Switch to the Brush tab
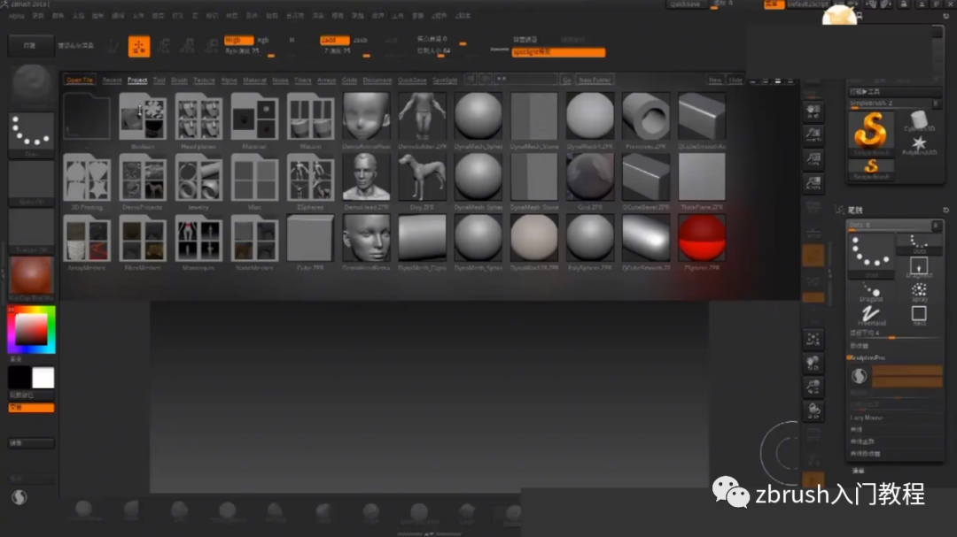The image size is (957, 537). click(179, 80)
